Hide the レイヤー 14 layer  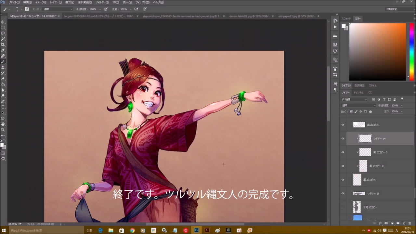point(343,138)
